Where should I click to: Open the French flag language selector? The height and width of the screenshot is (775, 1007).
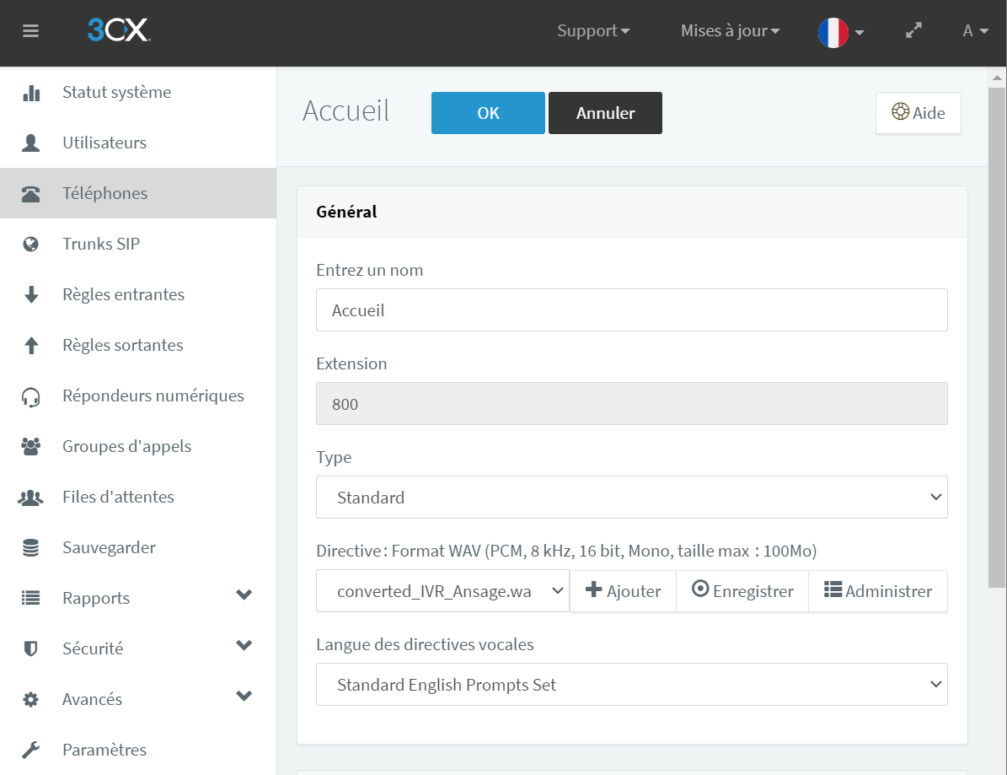click(x=841, y=32)
